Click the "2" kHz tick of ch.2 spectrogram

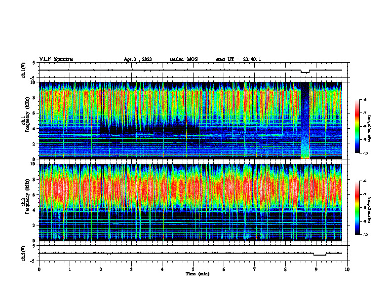pyautogui.click(x=35, y=226)
